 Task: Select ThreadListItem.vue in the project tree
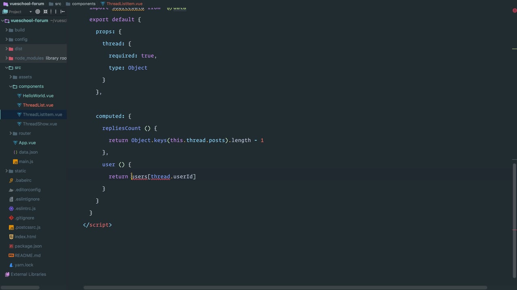42,114
